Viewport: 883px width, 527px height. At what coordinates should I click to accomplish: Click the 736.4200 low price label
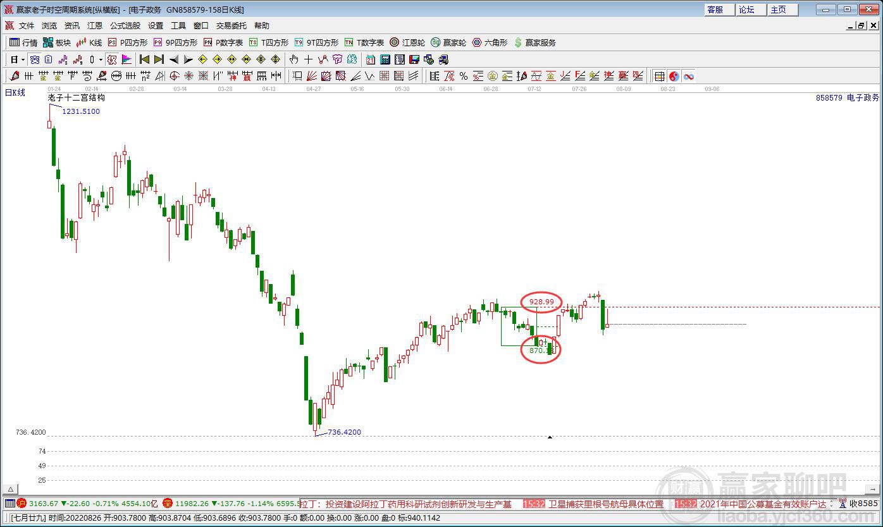pos(345,432)
